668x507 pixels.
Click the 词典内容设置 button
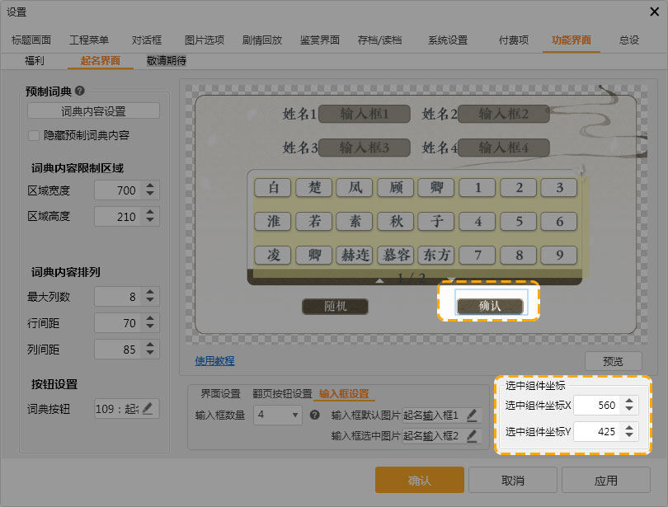93,111
